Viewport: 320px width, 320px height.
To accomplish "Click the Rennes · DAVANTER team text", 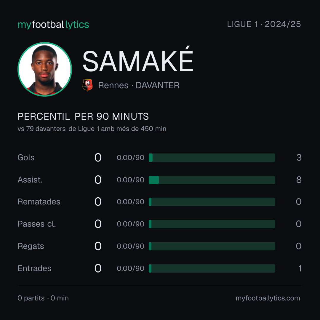I will coord(139,85).
